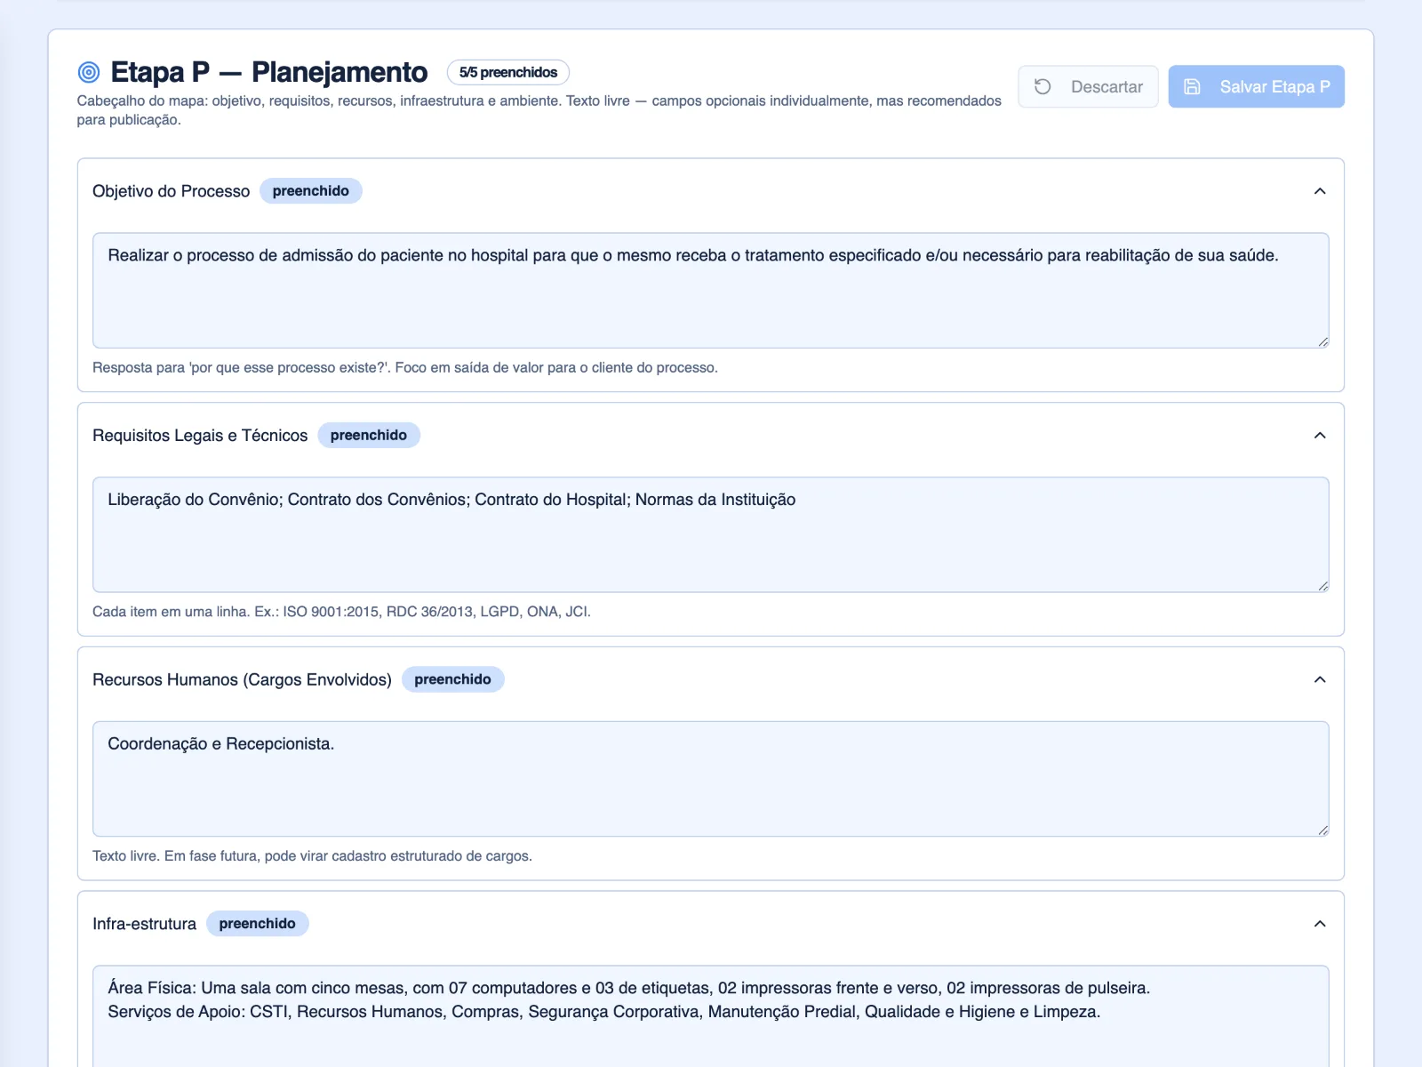
Task: Click the Descartar button
Action: pos(1088,86)
